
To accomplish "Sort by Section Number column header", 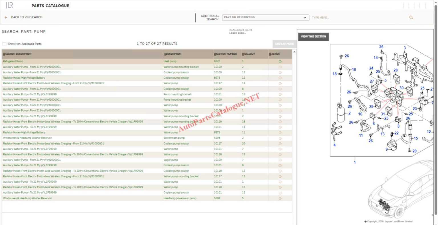I will [226, 54].
